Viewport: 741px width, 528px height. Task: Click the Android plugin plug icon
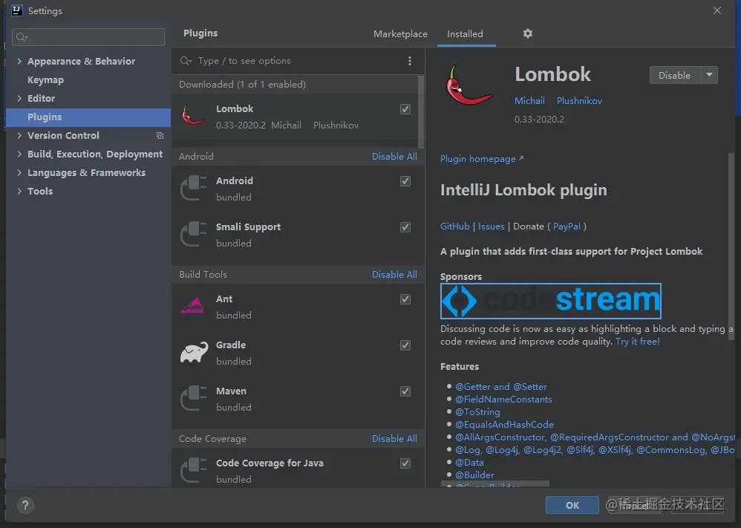[193, 188]
